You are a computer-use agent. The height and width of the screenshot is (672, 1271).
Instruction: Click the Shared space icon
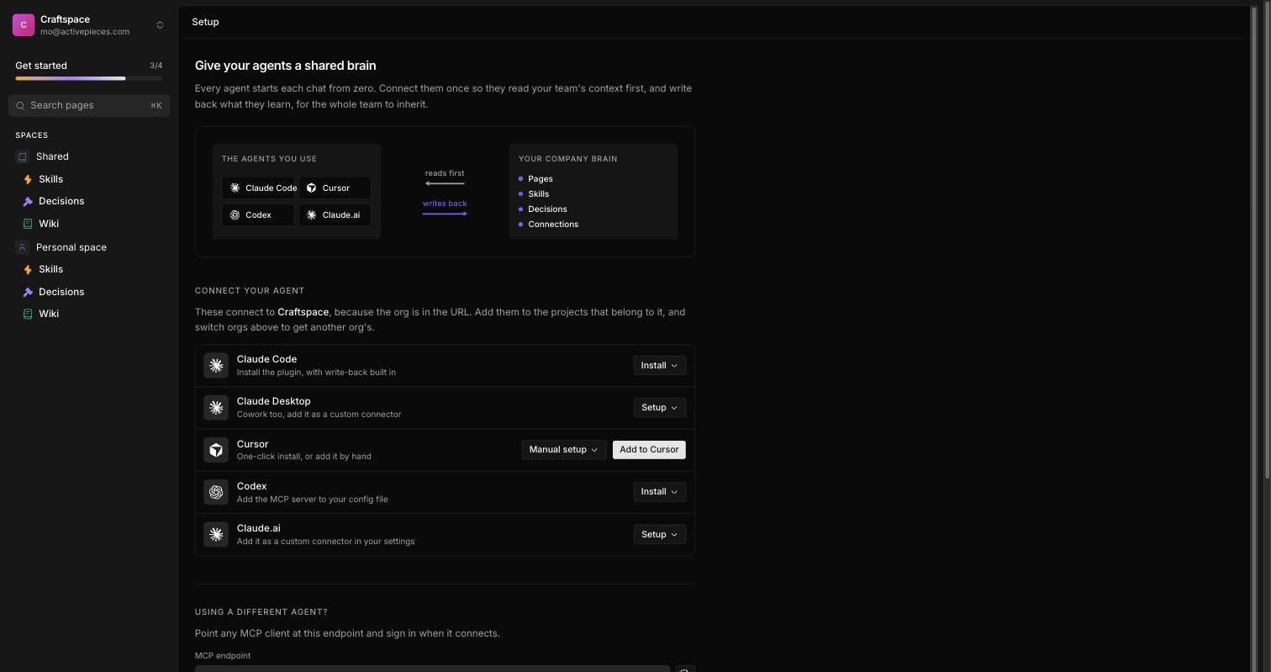click(23, 156)
